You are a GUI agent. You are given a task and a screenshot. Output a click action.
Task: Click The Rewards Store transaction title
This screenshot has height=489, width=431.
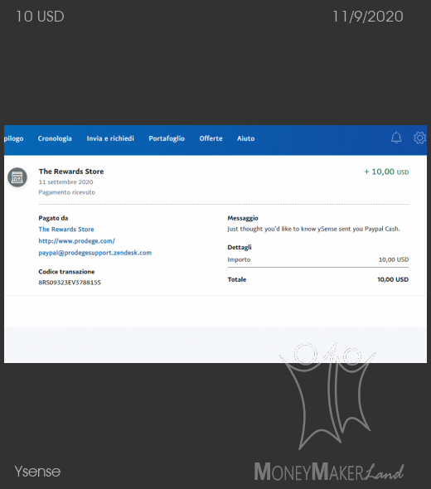[x=71, y=172]
